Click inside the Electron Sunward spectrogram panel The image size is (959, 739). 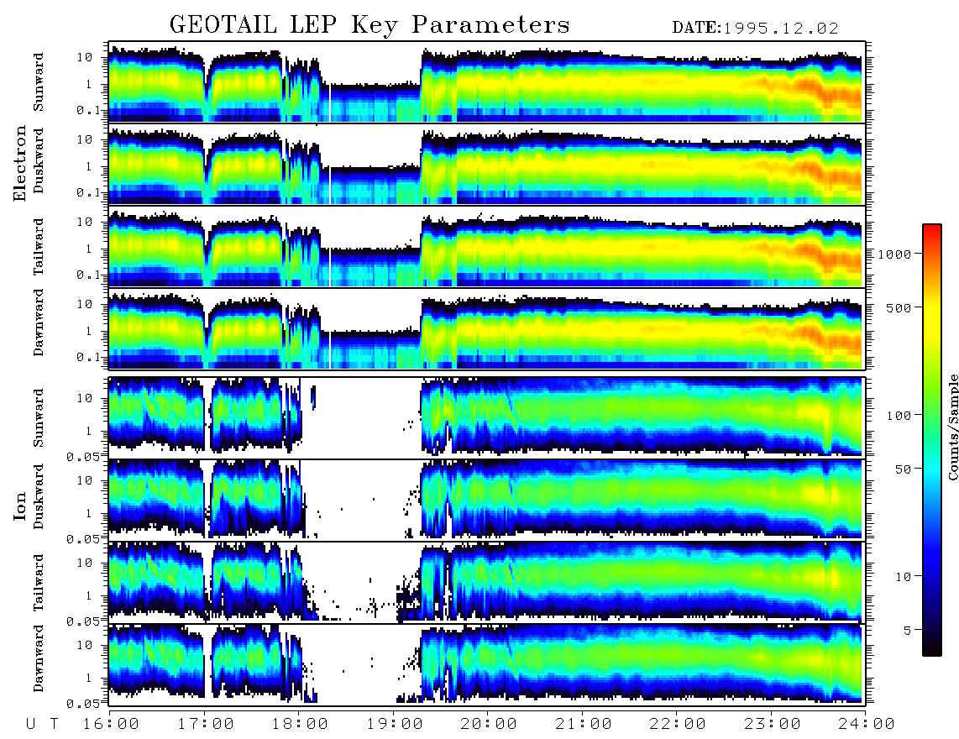click(487, 82)
